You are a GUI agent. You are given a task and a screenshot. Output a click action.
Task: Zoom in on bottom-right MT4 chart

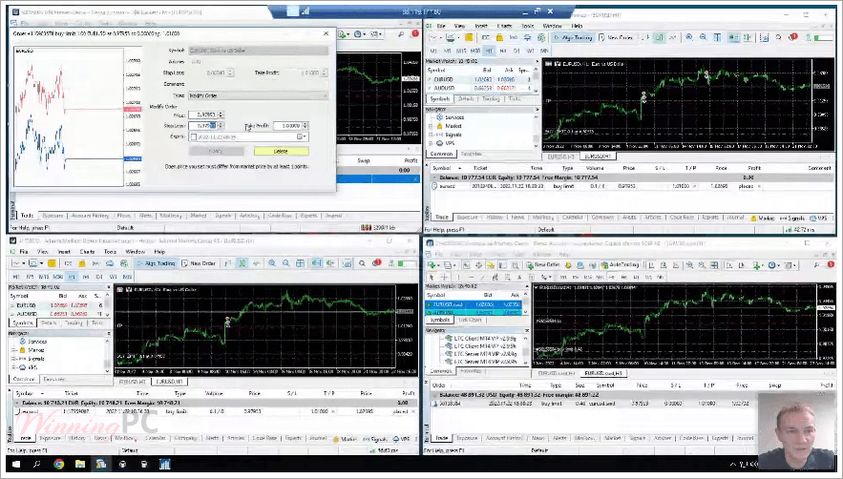coord(690,265)
